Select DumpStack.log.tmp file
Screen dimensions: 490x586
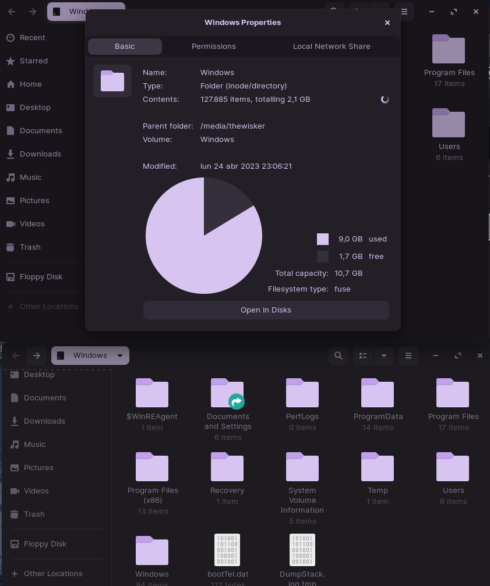[x=302, y=560]
